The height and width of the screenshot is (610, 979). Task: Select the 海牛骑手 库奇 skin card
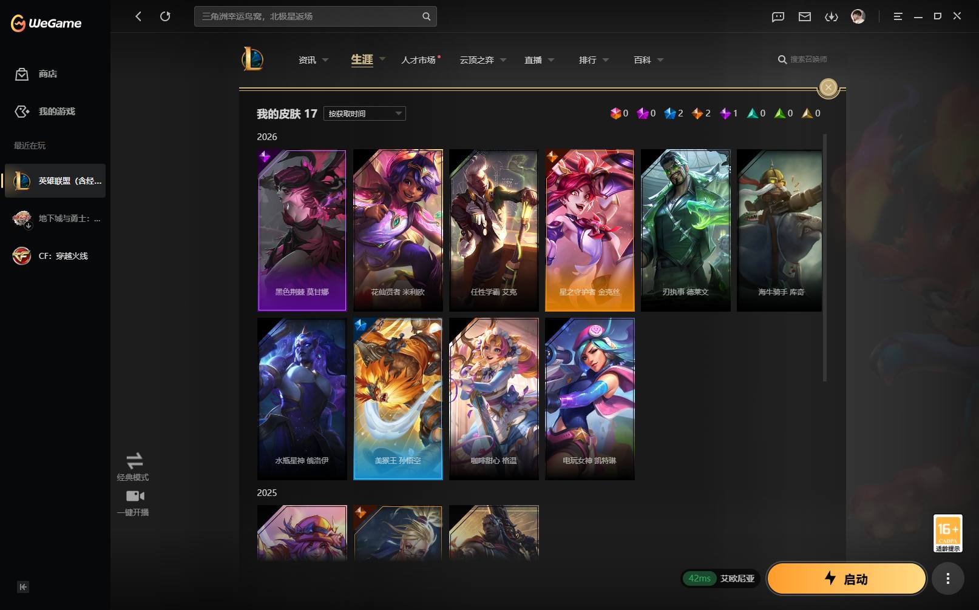click(780, 230)
